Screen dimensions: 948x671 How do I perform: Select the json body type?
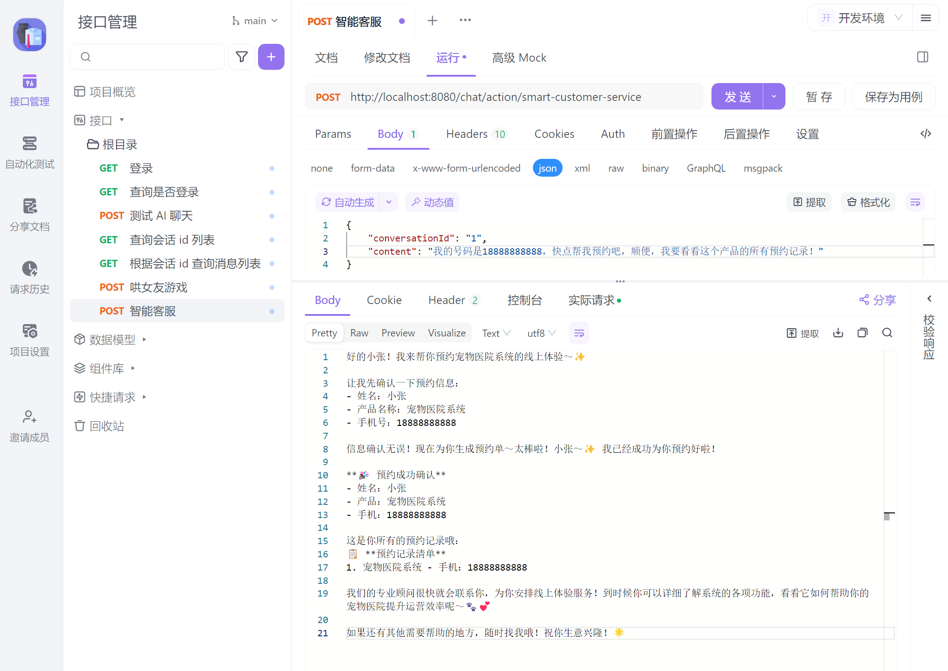[x=547, y=168]
